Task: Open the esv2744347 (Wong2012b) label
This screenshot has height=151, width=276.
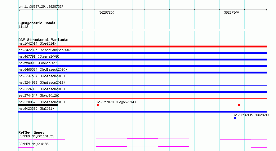Action: [39, 95]
